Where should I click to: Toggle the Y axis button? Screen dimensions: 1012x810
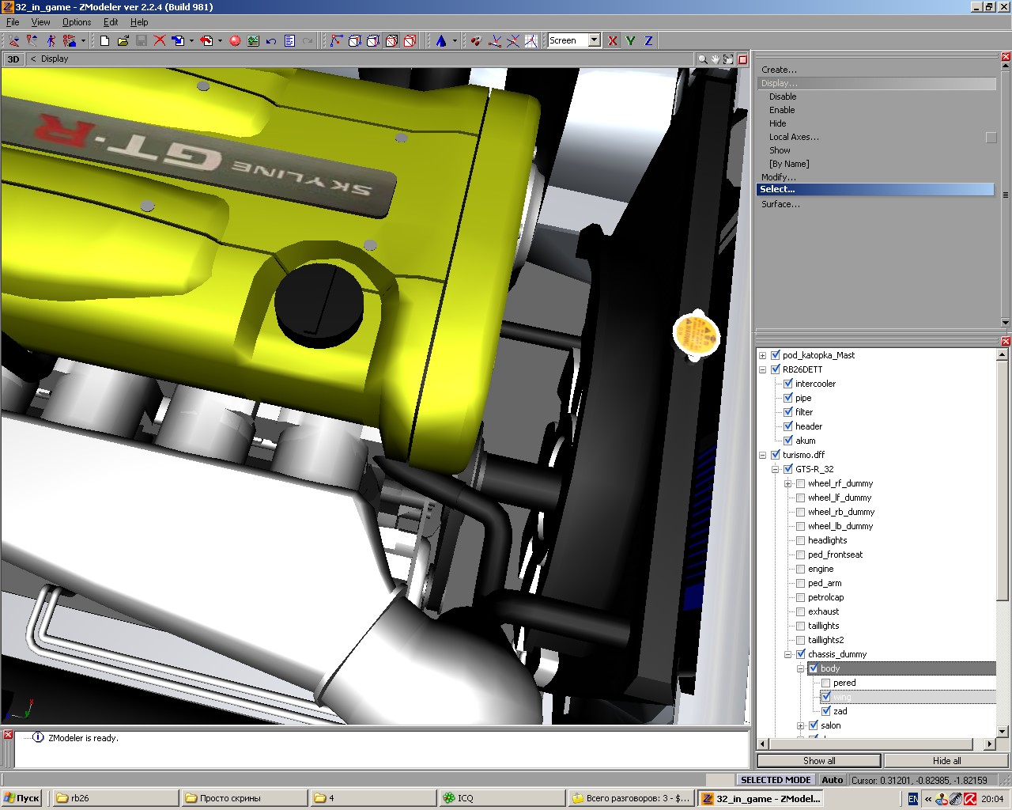(631, 40)
